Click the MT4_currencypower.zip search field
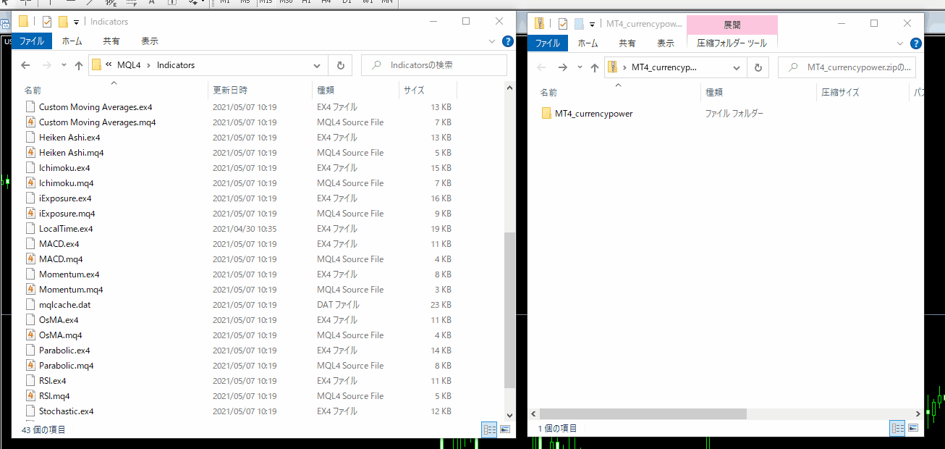945x449 pixels. click(847, 67)
